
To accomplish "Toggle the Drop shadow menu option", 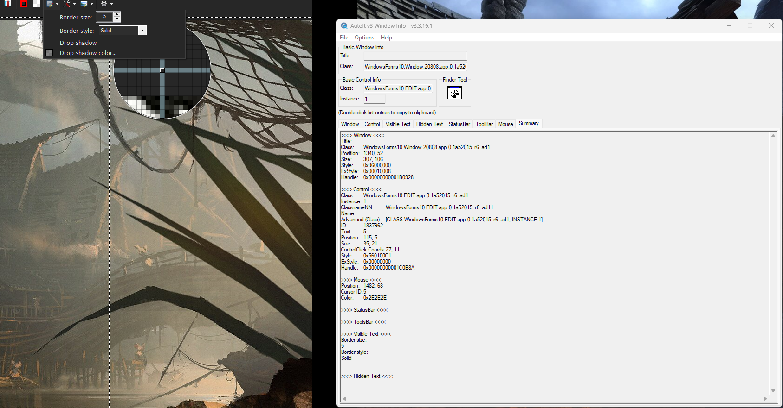I will (x=78, y=43).
